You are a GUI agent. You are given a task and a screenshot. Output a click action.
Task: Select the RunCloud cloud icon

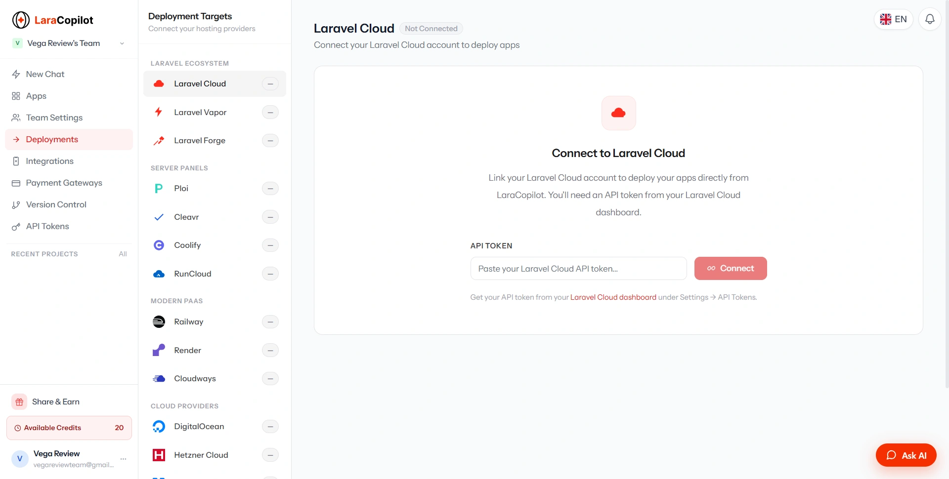[159, 274]
